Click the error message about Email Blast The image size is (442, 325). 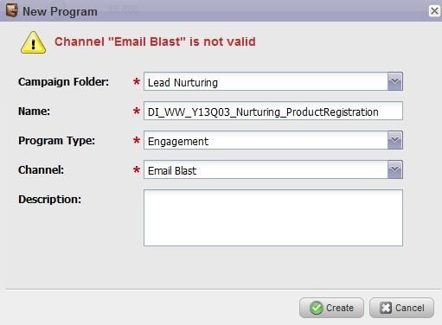coord(155,41)
